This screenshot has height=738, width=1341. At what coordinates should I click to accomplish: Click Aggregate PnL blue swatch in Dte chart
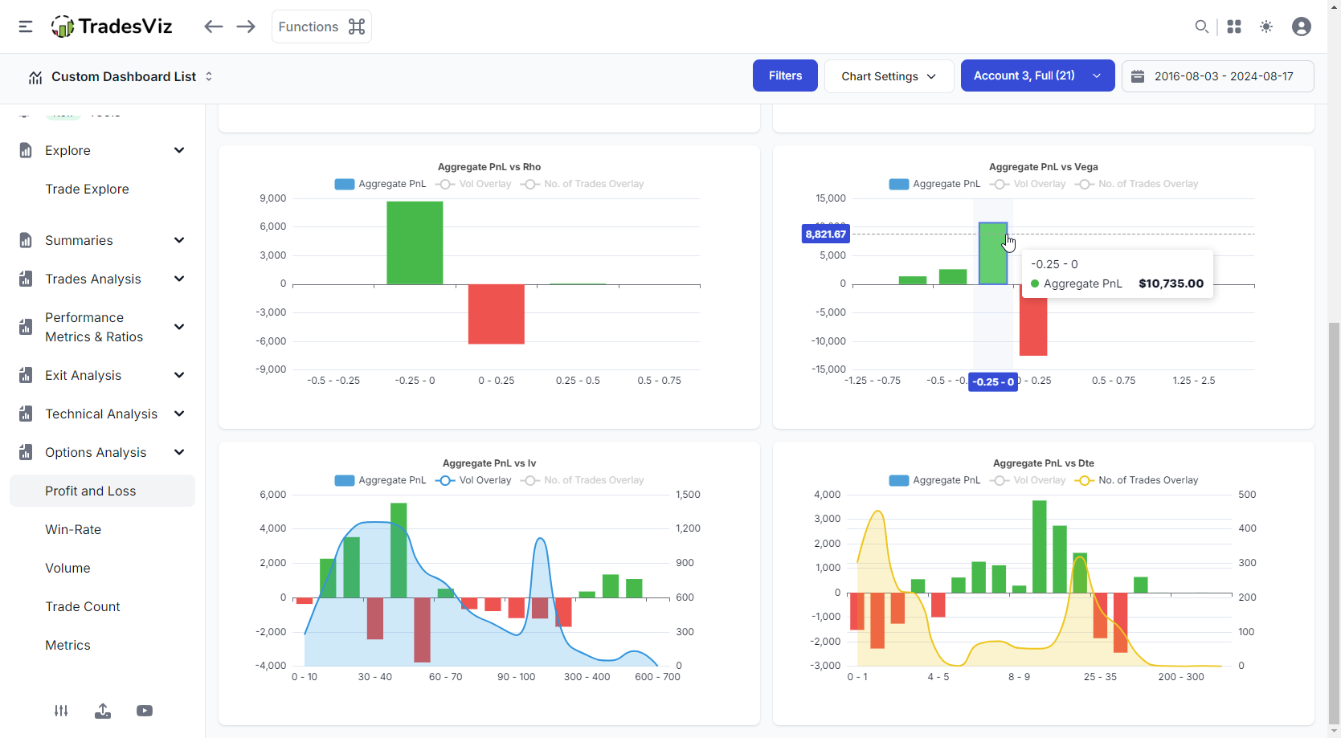[x=899, y=480]
